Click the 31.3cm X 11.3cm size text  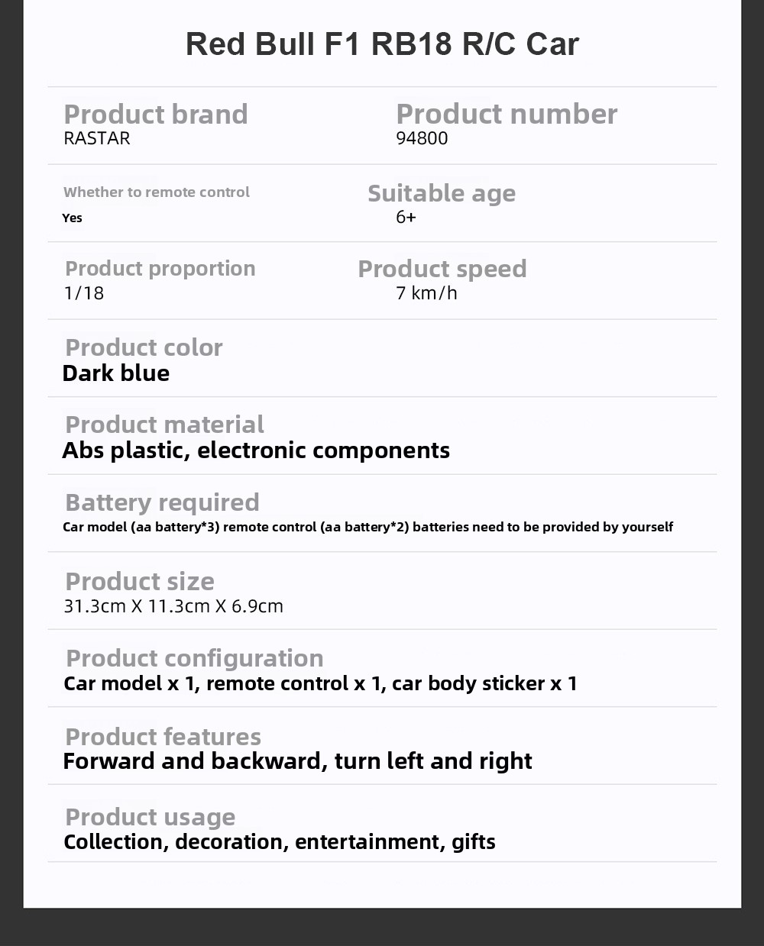click(x=173, y=606)
